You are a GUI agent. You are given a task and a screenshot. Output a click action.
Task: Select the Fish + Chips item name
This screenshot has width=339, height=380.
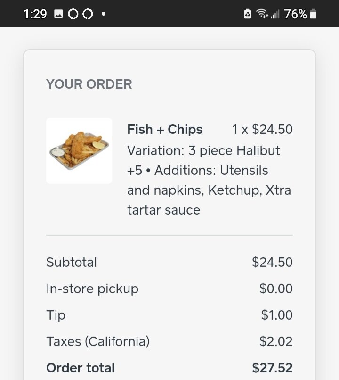[x=165, y=130]
